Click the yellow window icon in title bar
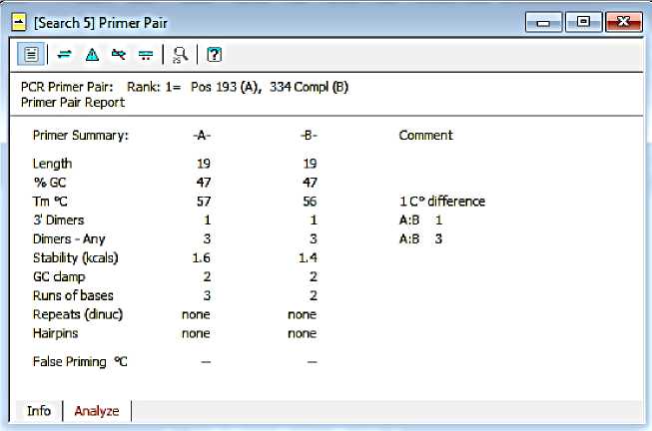 [18, 20]
